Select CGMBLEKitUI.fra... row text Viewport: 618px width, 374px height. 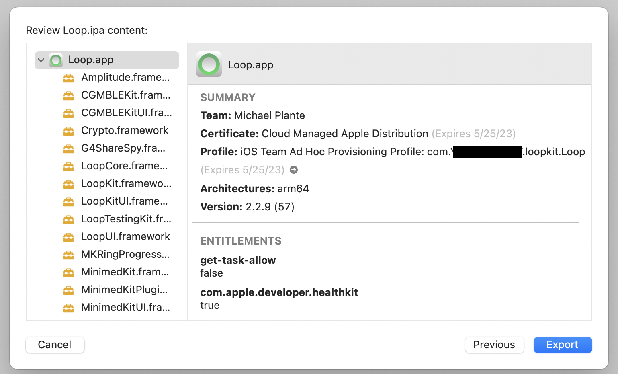tap(127, 113)
